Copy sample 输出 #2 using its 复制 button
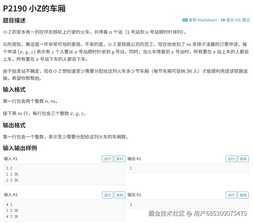Image resolution: width=253 pixels, height=223 pixels. tap(243, 195)
